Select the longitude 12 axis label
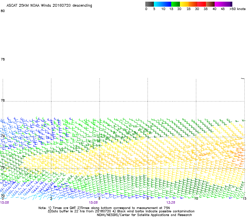 [x=196, y=199]
